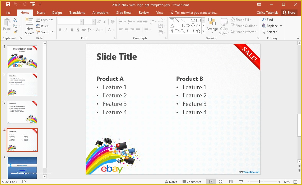Open Quick Styles gallery

(x=224, y=26)
